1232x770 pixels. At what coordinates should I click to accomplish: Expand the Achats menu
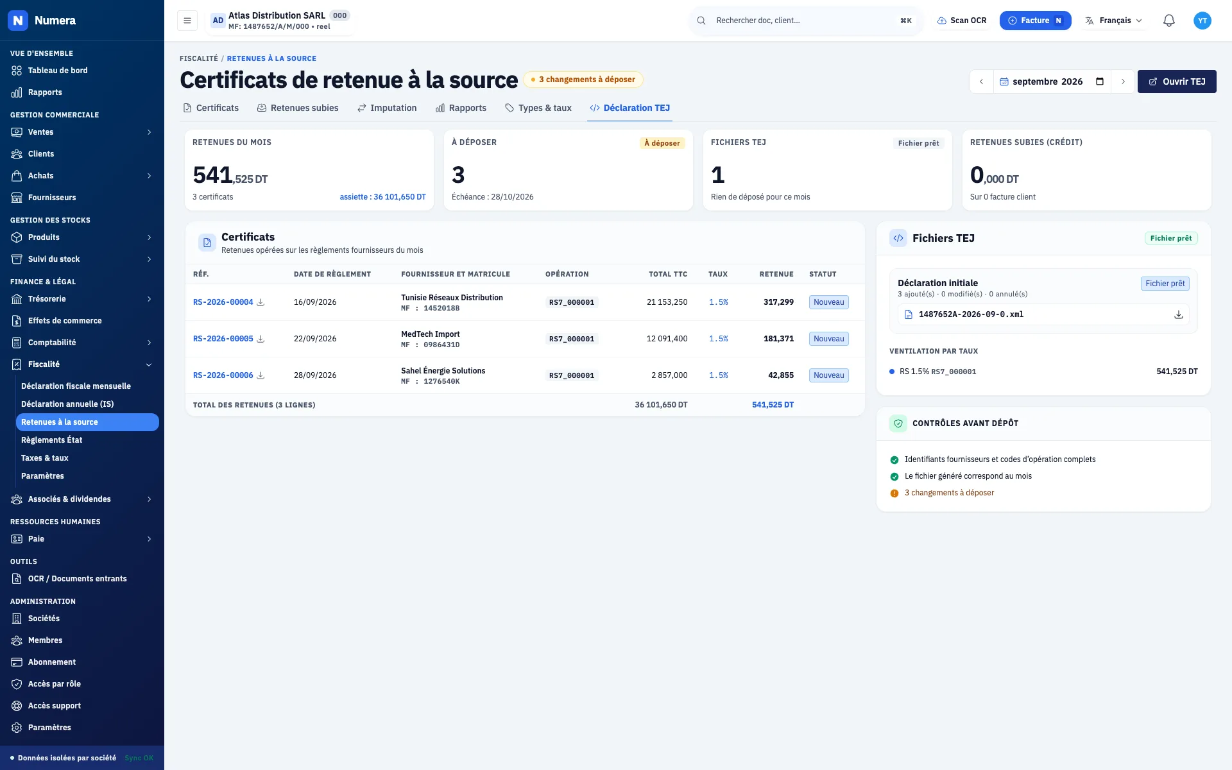82,176
